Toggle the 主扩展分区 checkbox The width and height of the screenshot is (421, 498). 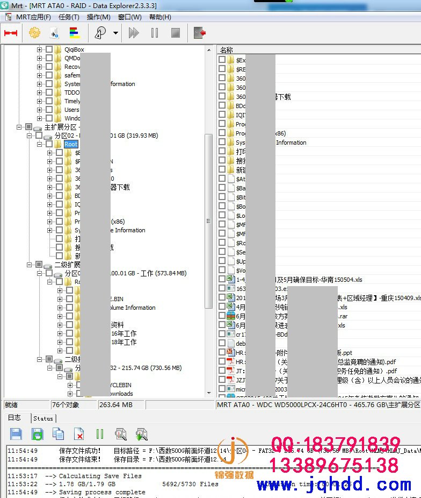[x=29, y=127]
